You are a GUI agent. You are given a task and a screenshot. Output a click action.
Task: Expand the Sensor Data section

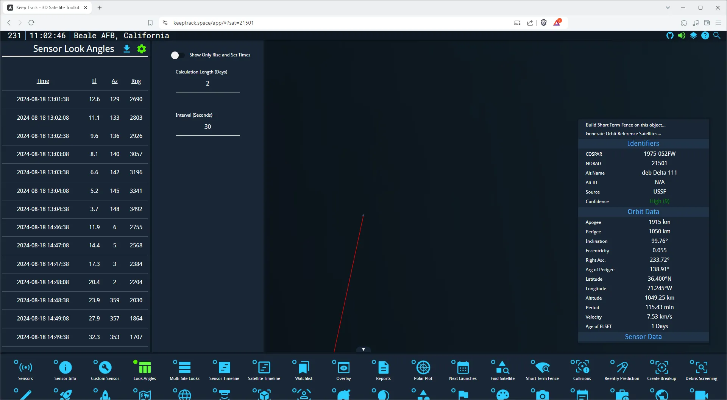[643, 337]
